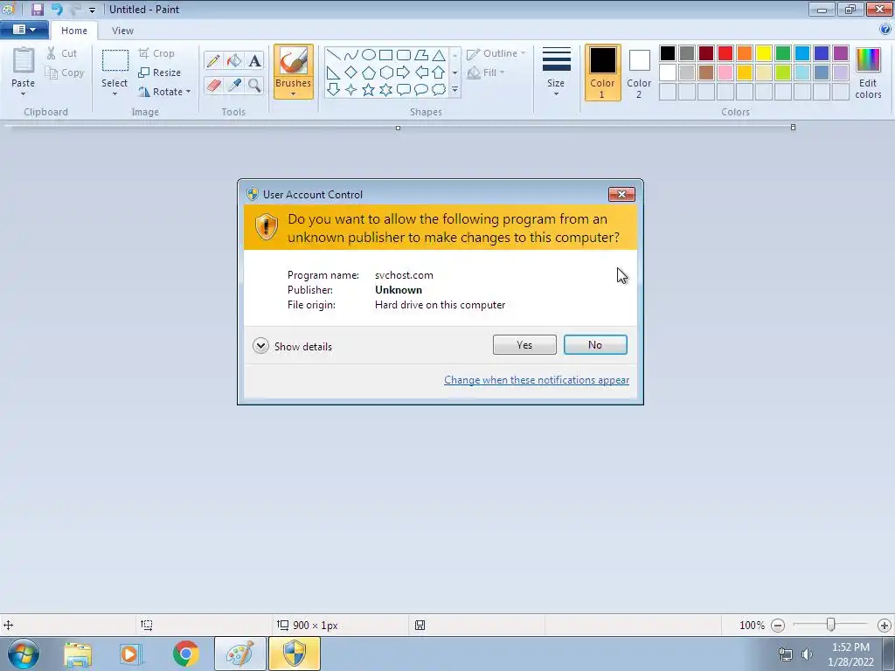
Task: Open the Rotate dropdown menu
Action: 164,91
